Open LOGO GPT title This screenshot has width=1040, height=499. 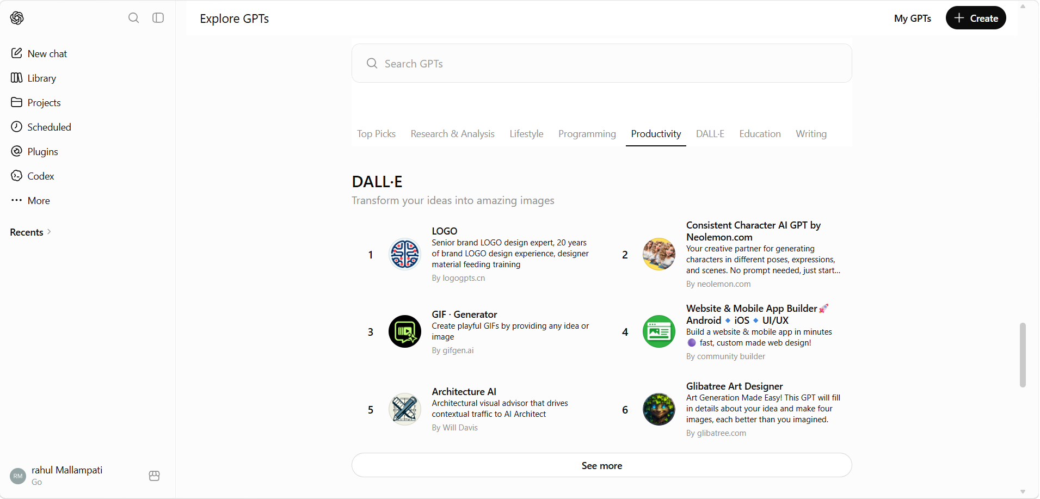click(x=445, y=231)
